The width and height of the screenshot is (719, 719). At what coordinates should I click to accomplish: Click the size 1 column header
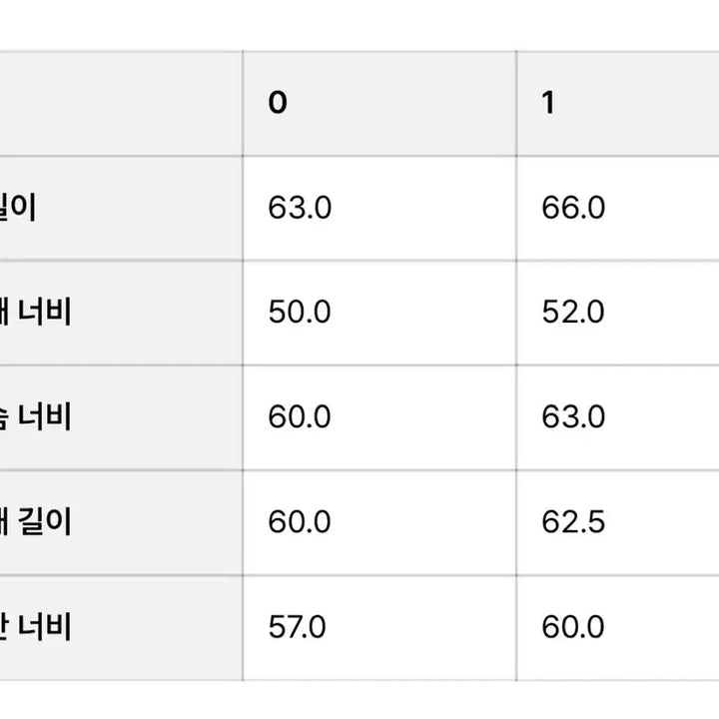point(548,104)
